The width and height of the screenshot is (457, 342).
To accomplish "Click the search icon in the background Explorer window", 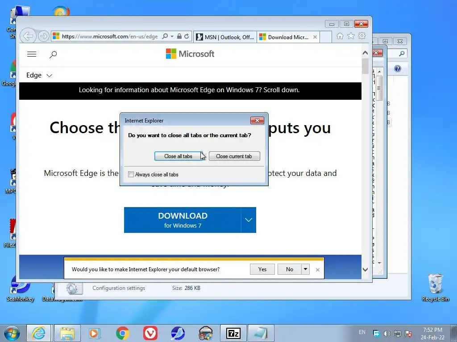I will click(x=402, y=53).
